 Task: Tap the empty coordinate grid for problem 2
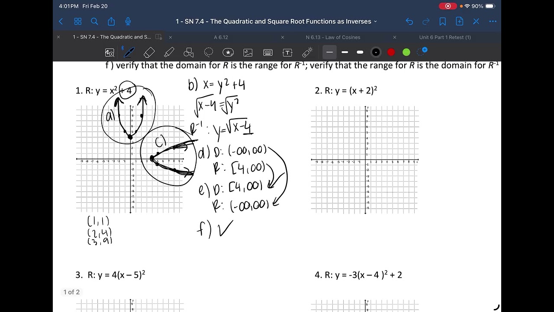tap(365, 159)
